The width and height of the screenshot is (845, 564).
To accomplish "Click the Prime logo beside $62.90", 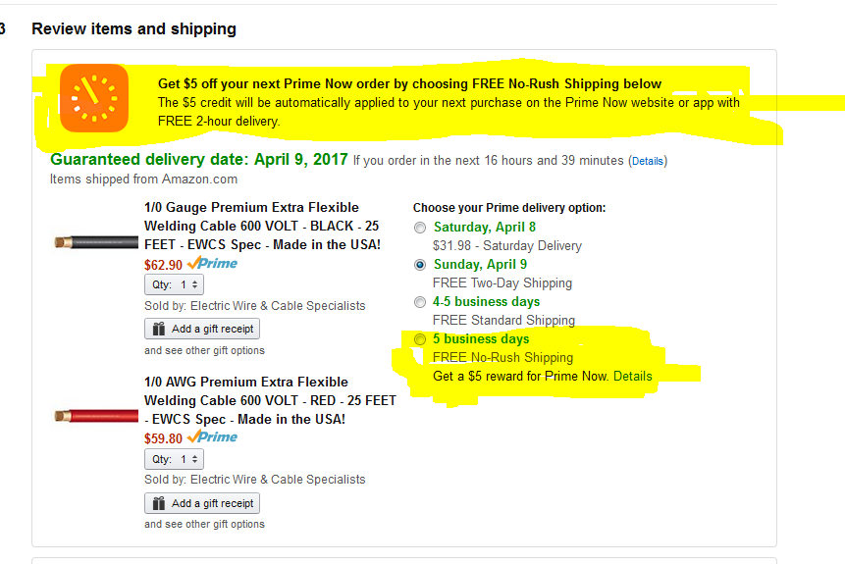I will point(212,264).
